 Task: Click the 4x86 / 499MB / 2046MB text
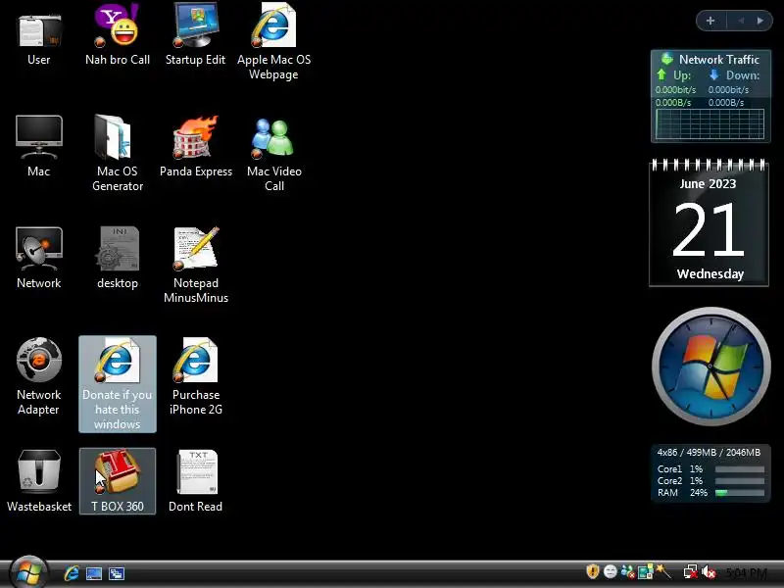click(709, 453)
